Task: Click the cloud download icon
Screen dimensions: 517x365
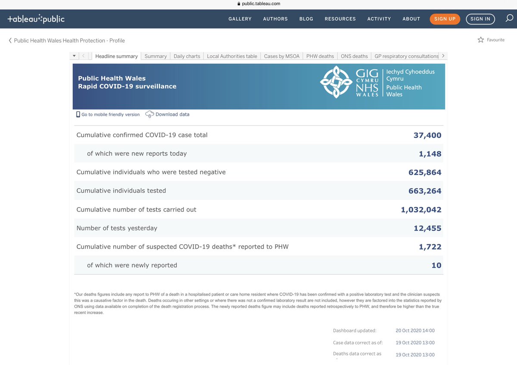Action: [149, 114]
